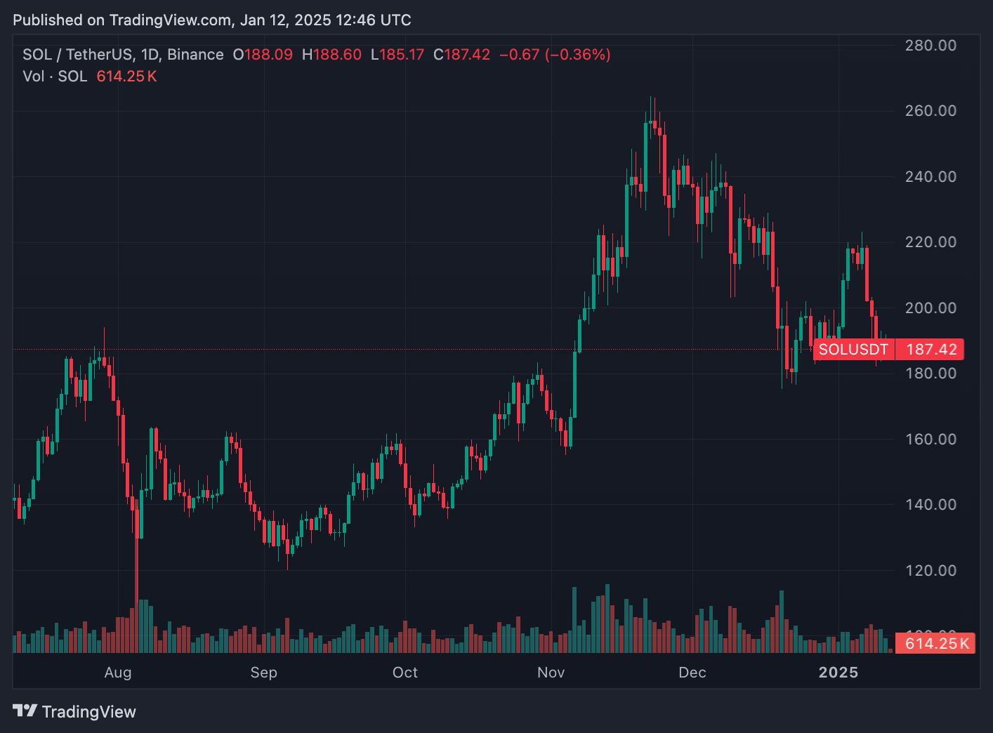Image resolution: width=993 pixels, height=733 pixels.
Task: Click the open value O188.09 in legend
Action: [263, 55]
